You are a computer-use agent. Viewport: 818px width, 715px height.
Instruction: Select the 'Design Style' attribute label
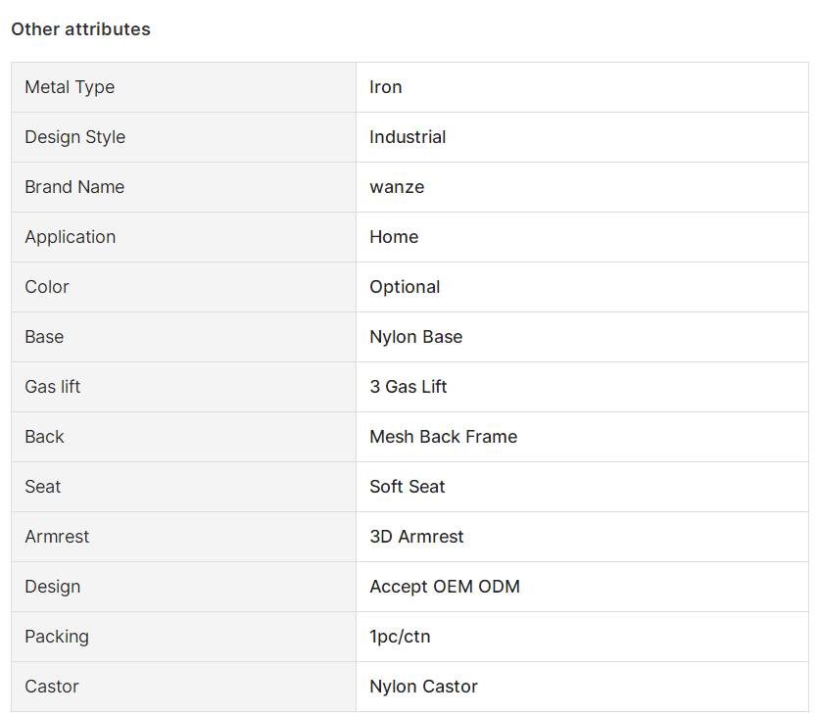point(75,137)
